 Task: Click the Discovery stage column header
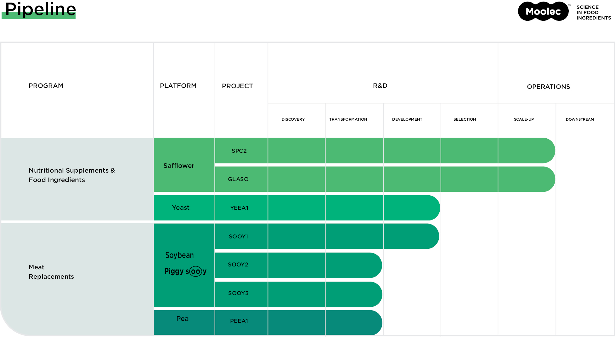293,119
